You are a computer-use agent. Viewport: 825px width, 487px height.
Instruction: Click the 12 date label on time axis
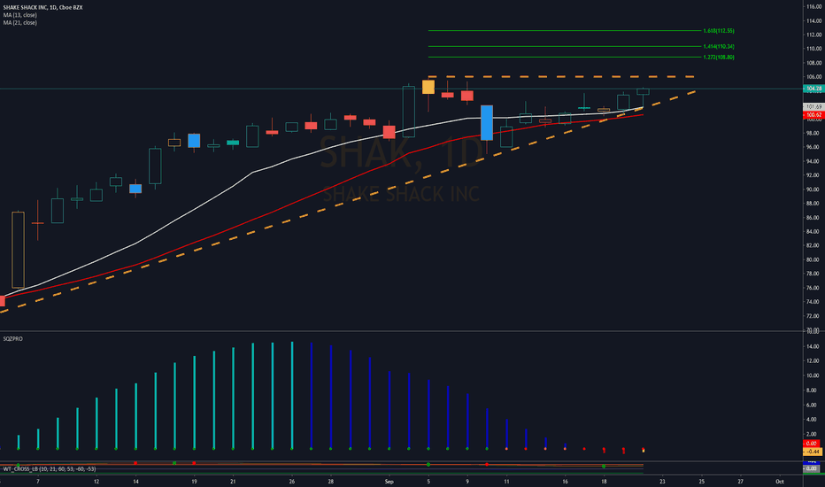(x=96, y=481)
